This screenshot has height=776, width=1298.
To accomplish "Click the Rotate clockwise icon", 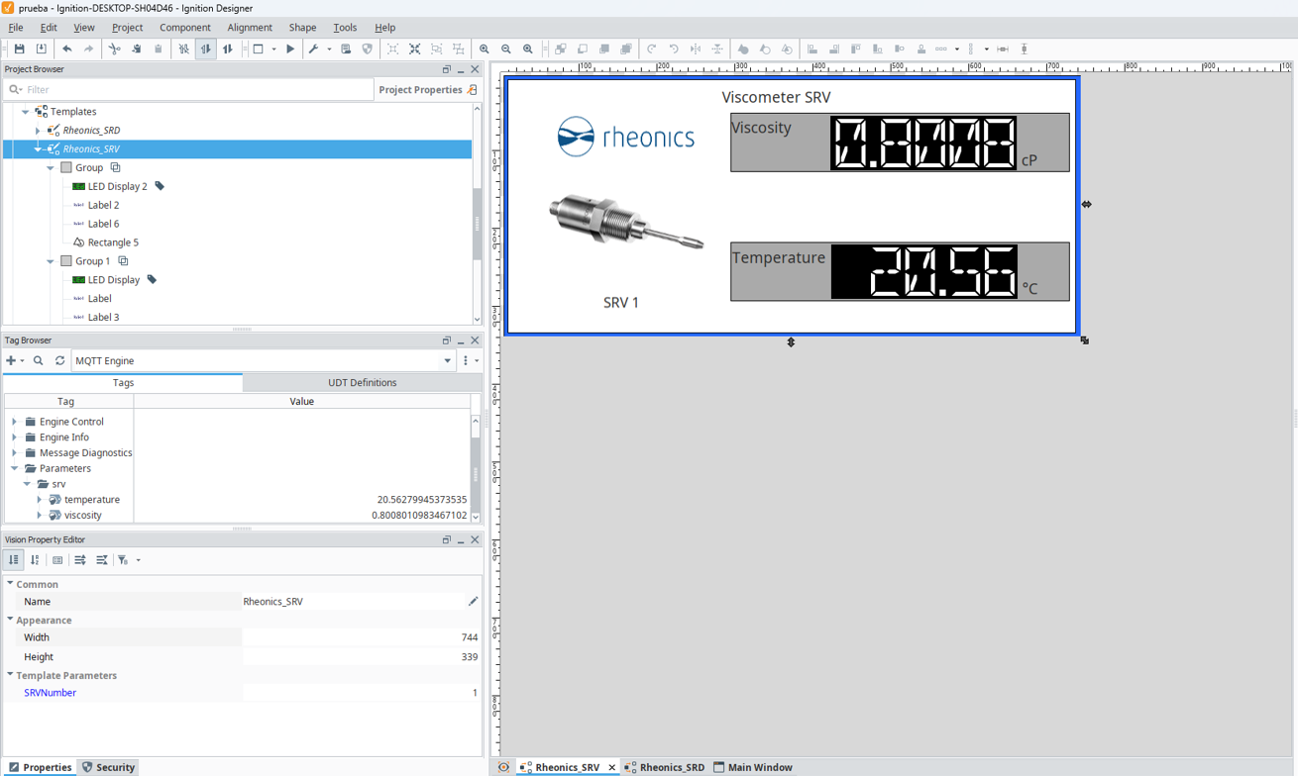I will [x=652, y=48].
